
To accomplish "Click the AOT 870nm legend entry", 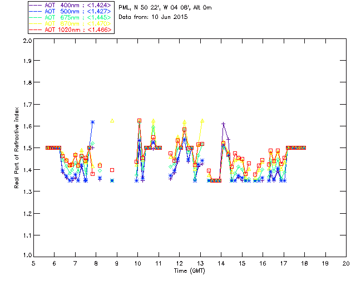I will 70,23.
